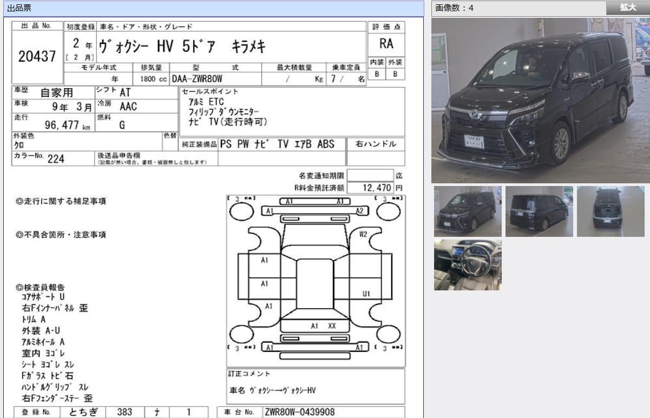Select the front-left view thumbnail
Image resolution: width=650 pixels, height=418 pixels.
pyautogui.click(x=468, y=211)
